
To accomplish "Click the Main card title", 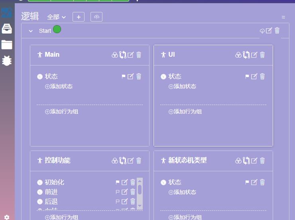I will point(52,55).
